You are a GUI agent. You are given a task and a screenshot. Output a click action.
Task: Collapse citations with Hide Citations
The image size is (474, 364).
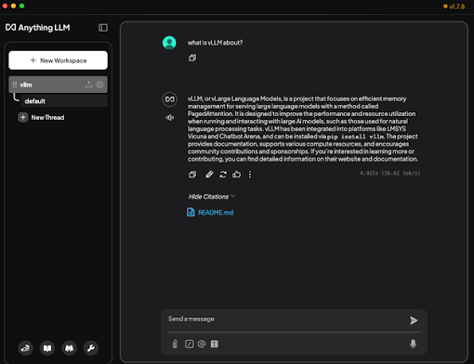[212, 197]
